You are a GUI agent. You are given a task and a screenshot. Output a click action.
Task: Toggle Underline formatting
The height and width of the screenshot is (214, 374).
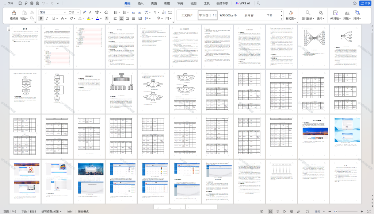(53, 18)
